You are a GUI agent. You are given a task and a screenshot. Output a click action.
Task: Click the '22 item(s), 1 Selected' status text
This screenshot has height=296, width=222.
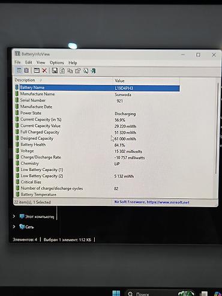(x=32, y=202)
